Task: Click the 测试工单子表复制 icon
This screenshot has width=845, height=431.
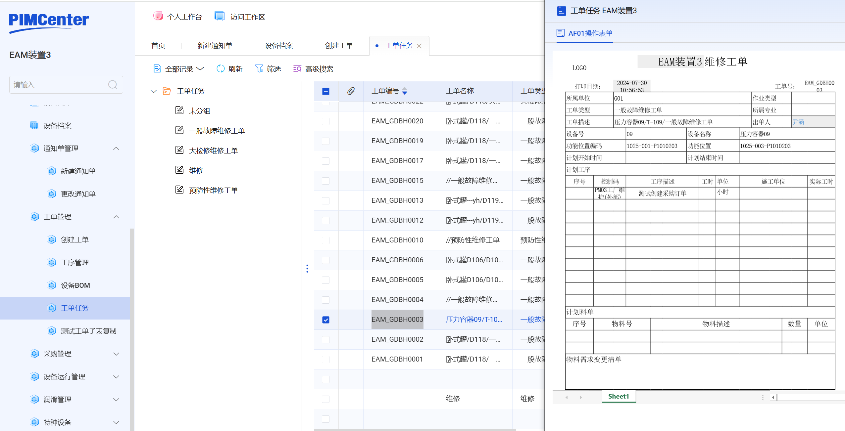Action: click(51, 331)
